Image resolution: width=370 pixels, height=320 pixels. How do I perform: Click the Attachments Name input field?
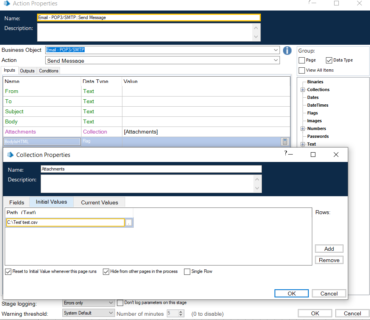[151, 169]
